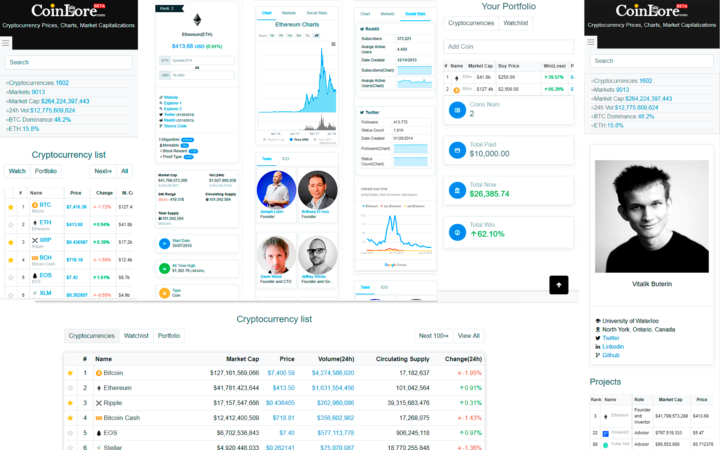Click the Total Now bank icon
Viewport: 720px width, 450px height.
457,190
